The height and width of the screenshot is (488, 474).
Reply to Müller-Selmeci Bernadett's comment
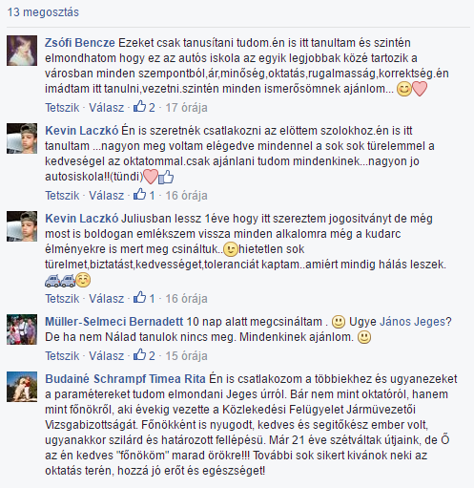tap(106, 356)
